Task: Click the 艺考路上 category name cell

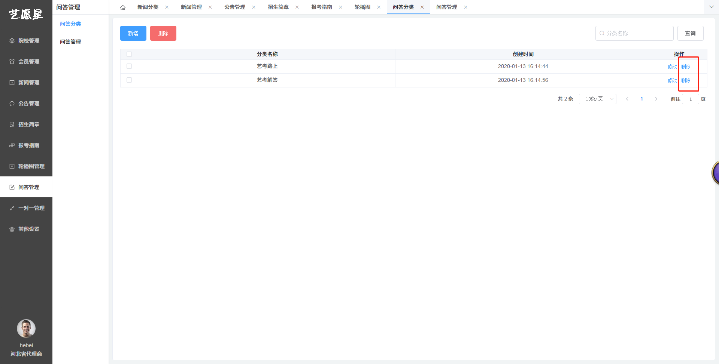Action: click(x=267, y=66)
